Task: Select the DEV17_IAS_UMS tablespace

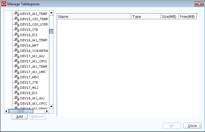Action: (33, 72)
